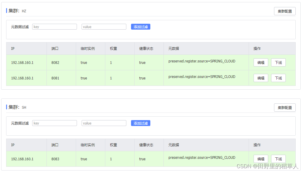
Task: Select metadata text in port 8083 row
Action: click(202, 158)
